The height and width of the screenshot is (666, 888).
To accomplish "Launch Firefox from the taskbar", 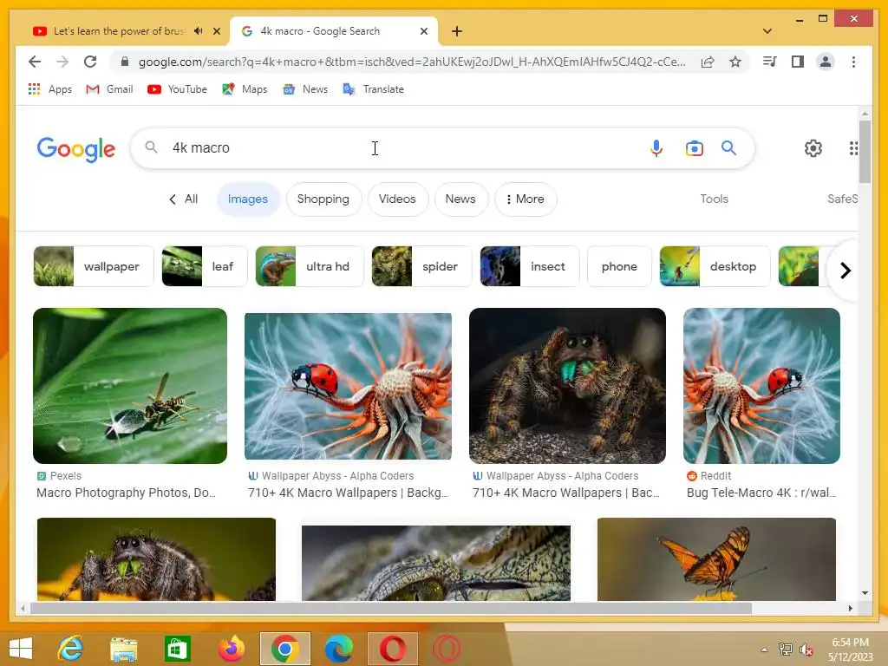I will coord(231,649).
